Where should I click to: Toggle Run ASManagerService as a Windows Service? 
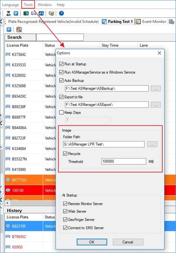coord(61,72)
